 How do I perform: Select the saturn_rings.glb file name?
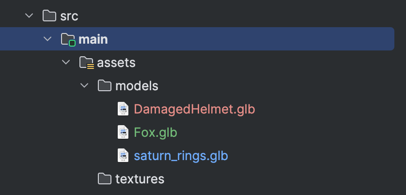click(181, 156)
